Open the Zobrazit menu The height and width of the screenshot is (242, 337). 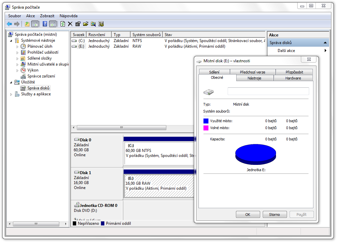tap(47, 16)
